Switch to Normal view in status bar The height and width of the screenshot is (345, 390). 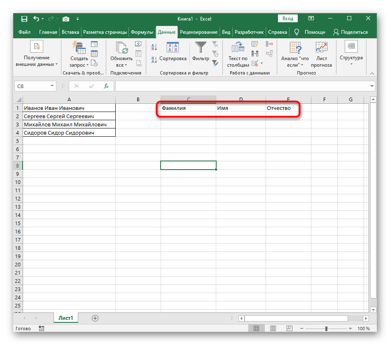pyautogui.click(x=256, y=329)
